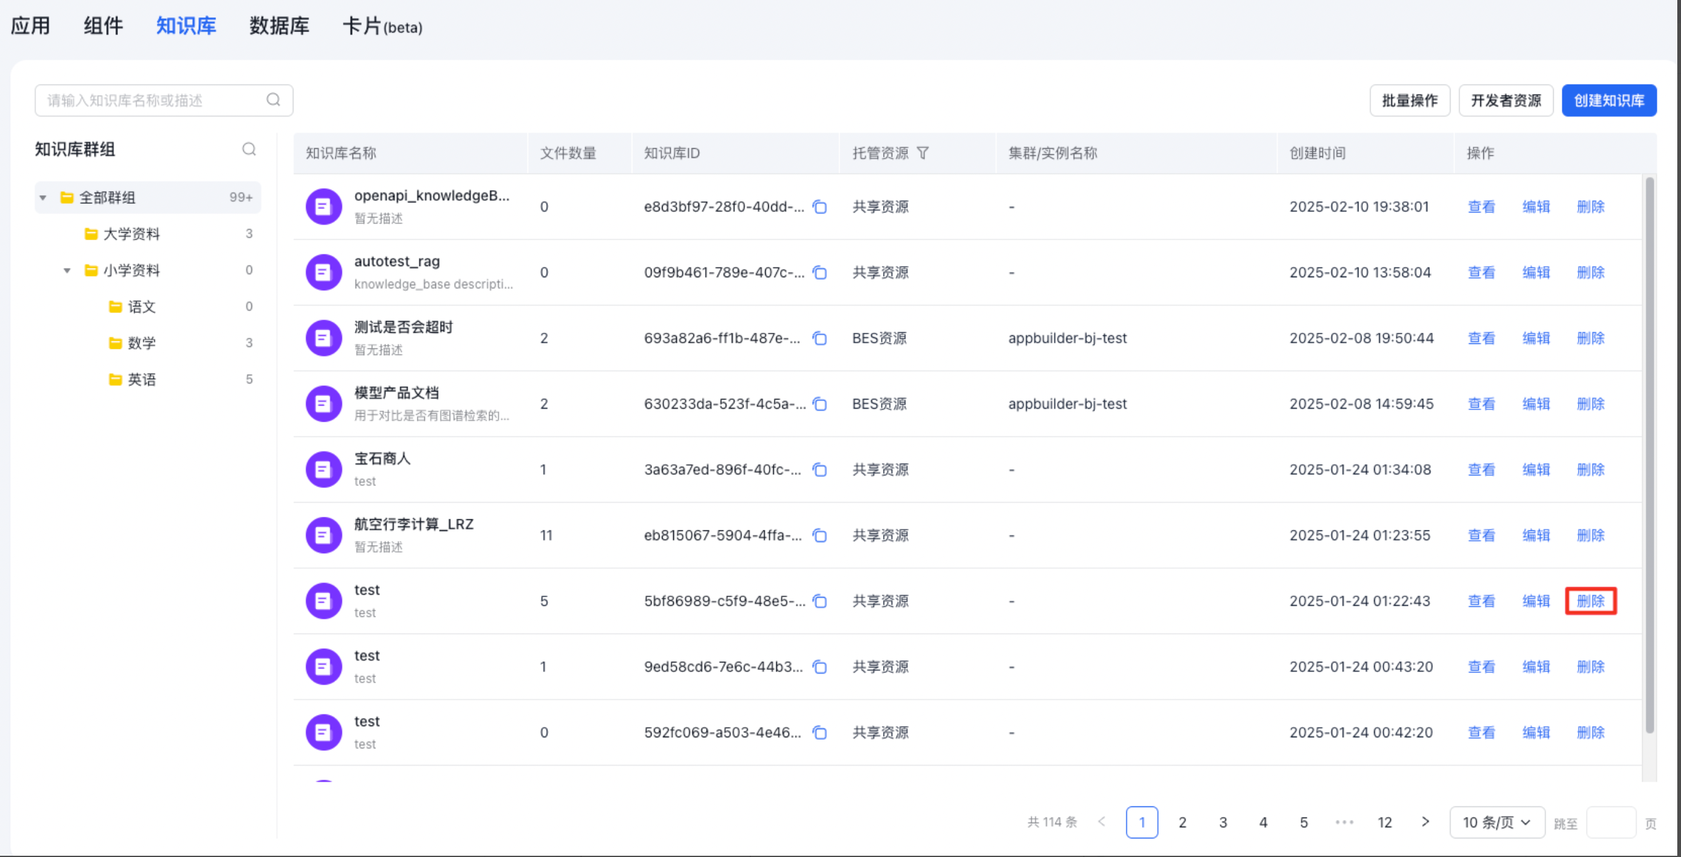
Task: Click 编辑 for autotest_rag row
Action: [x=1536, y=273]
